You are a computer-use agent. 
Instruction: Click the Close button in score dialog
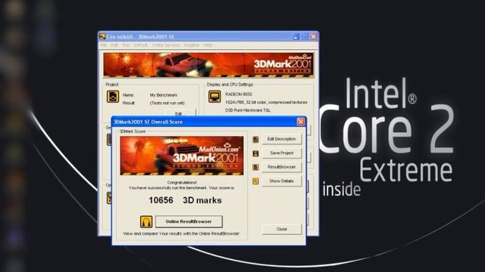coord(281,229)
